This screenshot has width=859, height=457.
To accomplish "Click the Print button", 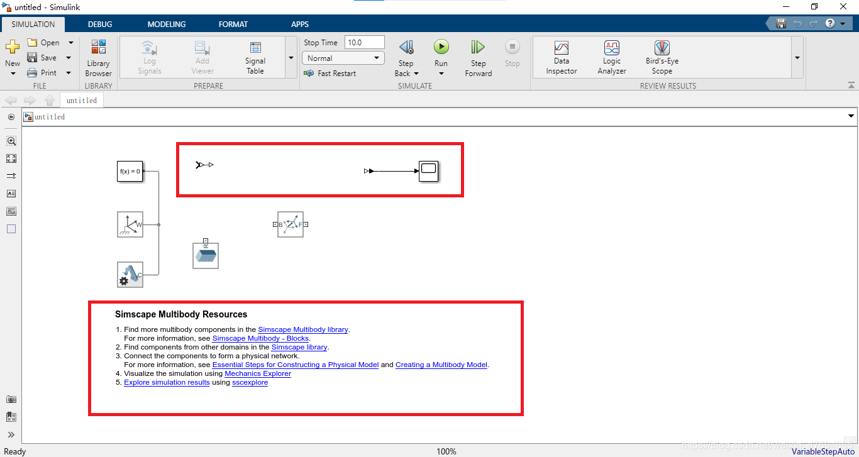I will tap(42, 73).
